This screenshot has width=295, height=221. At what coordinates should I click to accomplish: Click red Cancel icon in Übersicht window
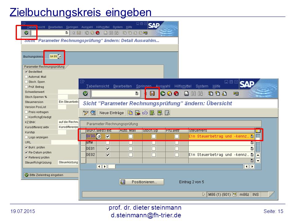point(176,93)
